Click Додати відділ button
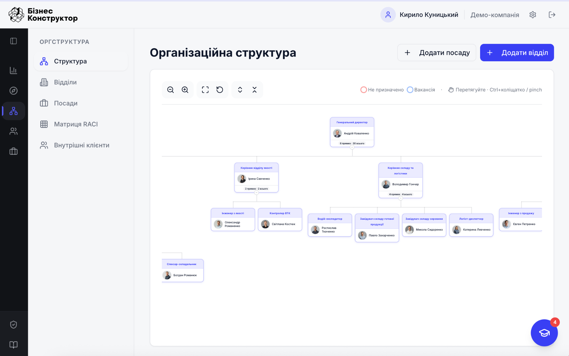Viewport: 569px width, 356px height. tap(517, 53)
